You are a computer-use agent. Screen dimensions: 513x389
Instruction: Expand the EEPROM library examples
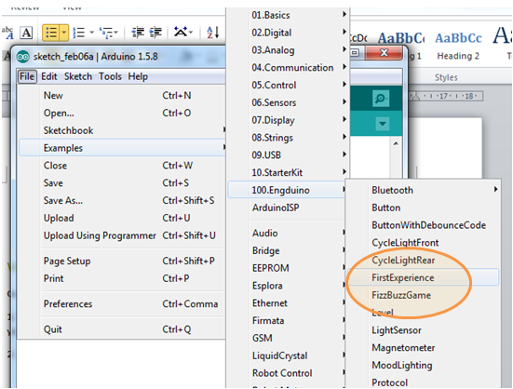288,268
